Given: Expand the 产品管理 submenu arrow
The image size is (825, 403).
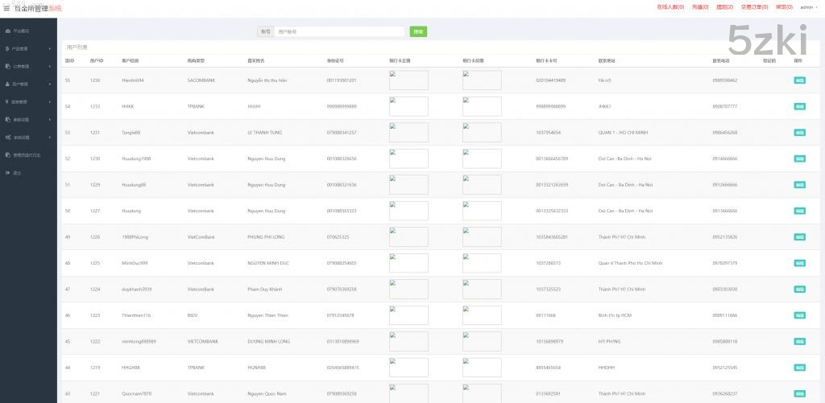Looking at the screenshot, I should tap(50, 48).
